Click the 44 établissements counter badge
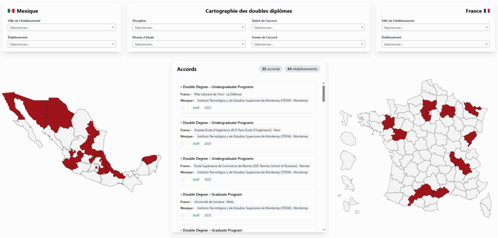 pyautogui.click(x=302, y=69)
